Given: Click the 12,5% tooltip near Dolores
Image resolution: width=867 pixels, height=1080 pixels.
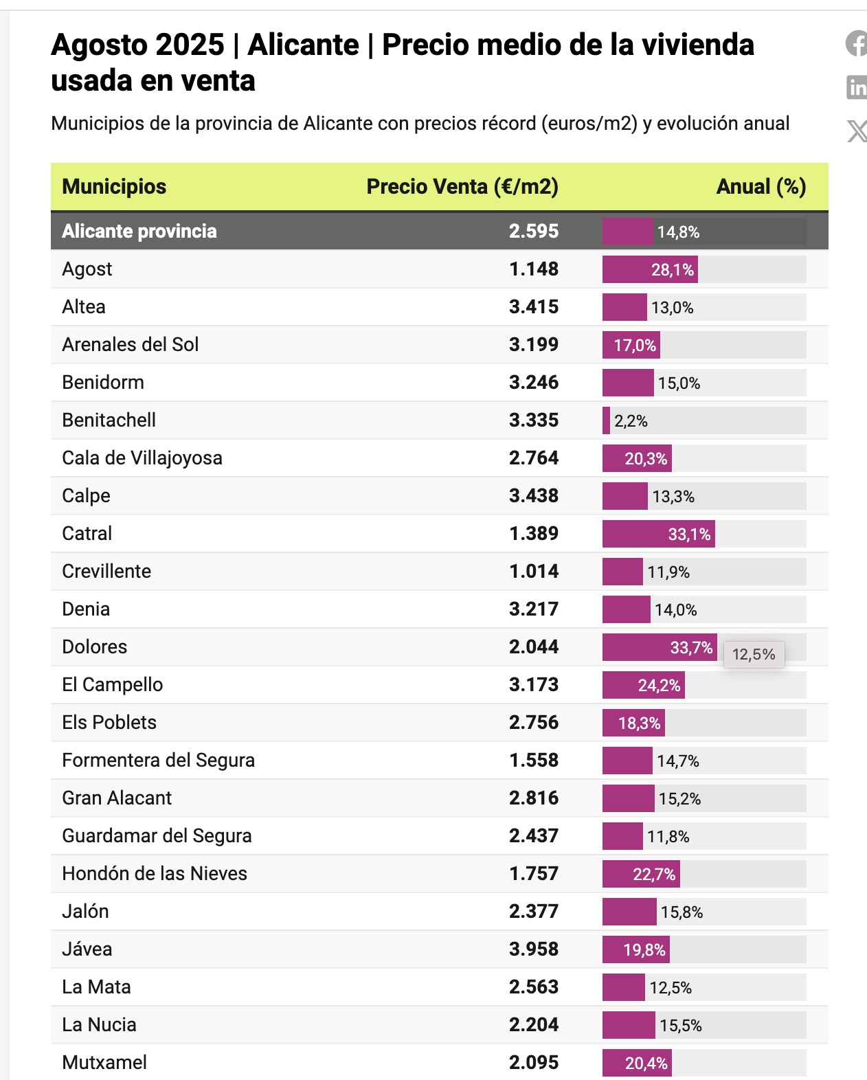Looking at the screenshot, I should coord(754,654).
